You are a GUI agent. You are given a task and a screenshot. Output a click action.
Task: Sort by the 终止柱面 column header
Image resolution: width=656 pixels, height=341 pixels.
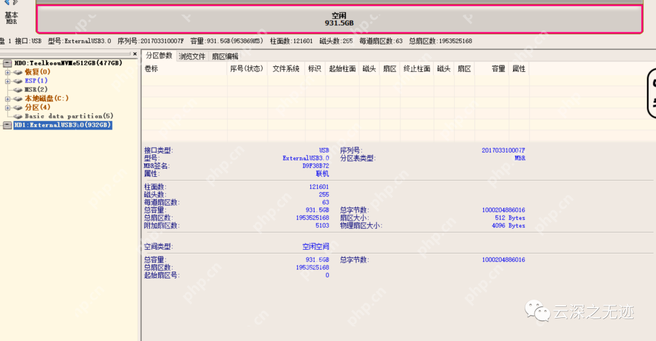[x=417, y=69]
